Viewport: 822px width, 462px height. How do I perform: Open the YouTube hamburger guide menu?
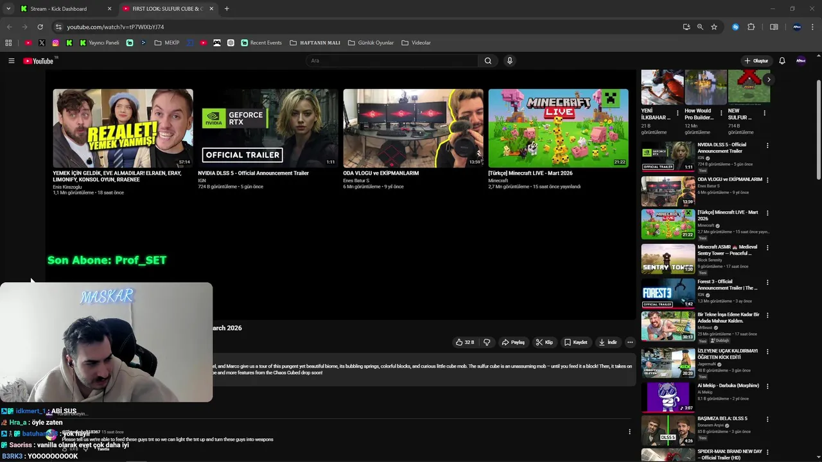click(11, 61)
